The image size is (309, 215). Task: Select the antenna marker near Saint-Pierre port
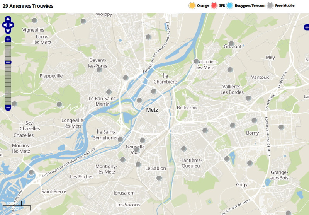click(31, 172)
